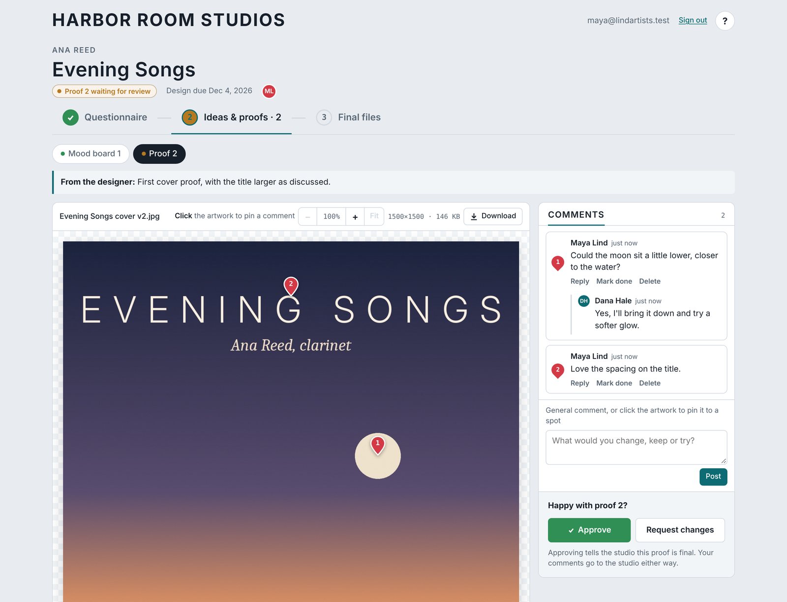The width and height of the screenshot is (787, 602).
Task: Switch to Mood board 1
Action: pyautogui.click(x=91, y=154)
